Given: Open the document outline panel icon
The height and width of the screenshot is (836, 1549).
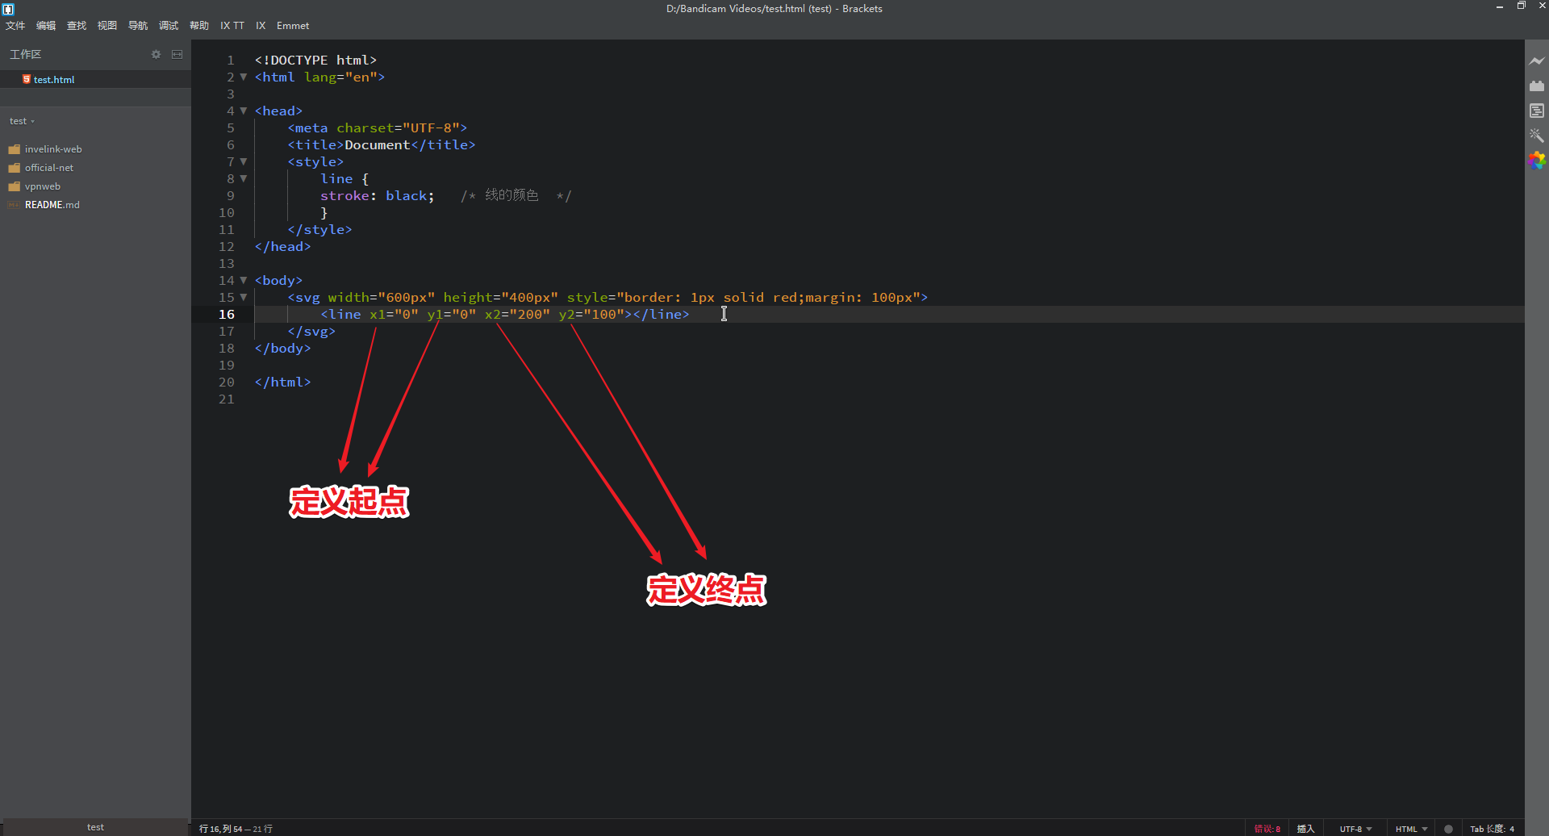Looking at the screenshot, I should (1538, 111).
